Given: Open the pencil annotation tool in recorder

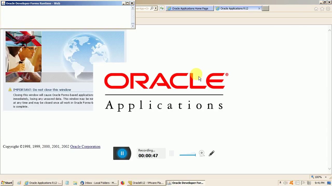Looking at the screenshot, I should click(212, 153).
